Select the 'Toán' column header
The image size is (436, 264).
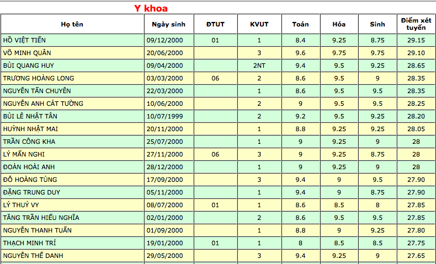[x=300, y=24]
